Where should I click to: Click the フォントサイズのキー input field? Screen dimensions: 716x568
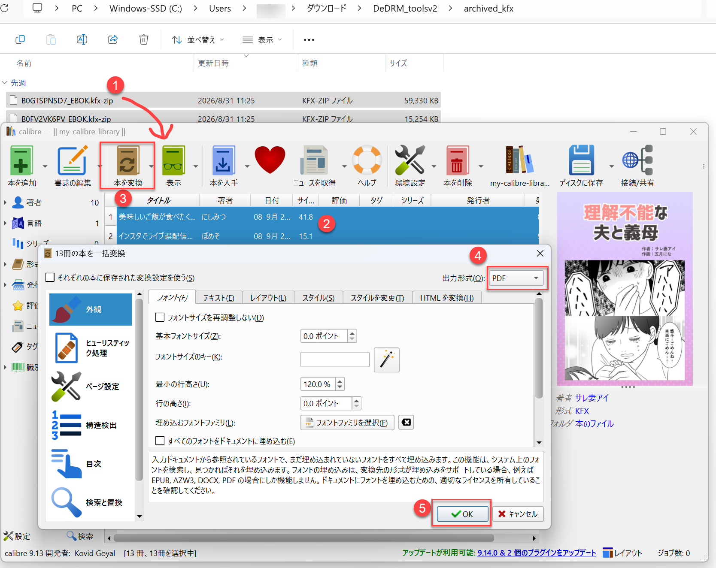pos(335,360)
